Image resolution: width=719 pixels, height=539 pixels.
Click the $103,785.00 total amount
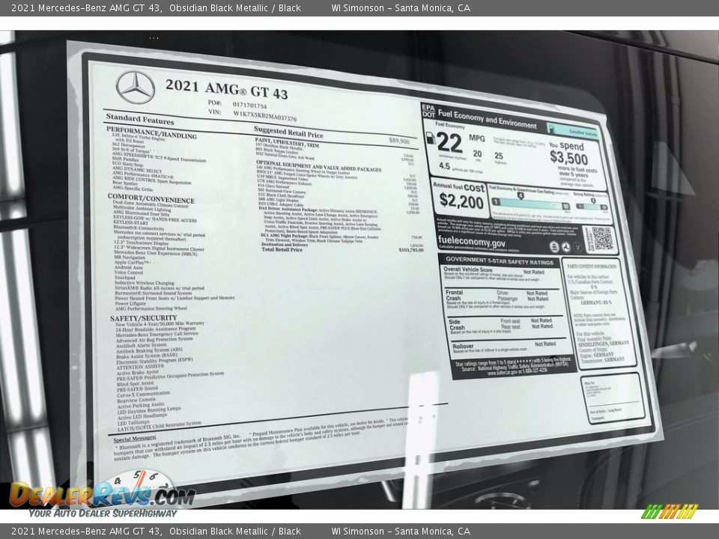tap(411, 250)
